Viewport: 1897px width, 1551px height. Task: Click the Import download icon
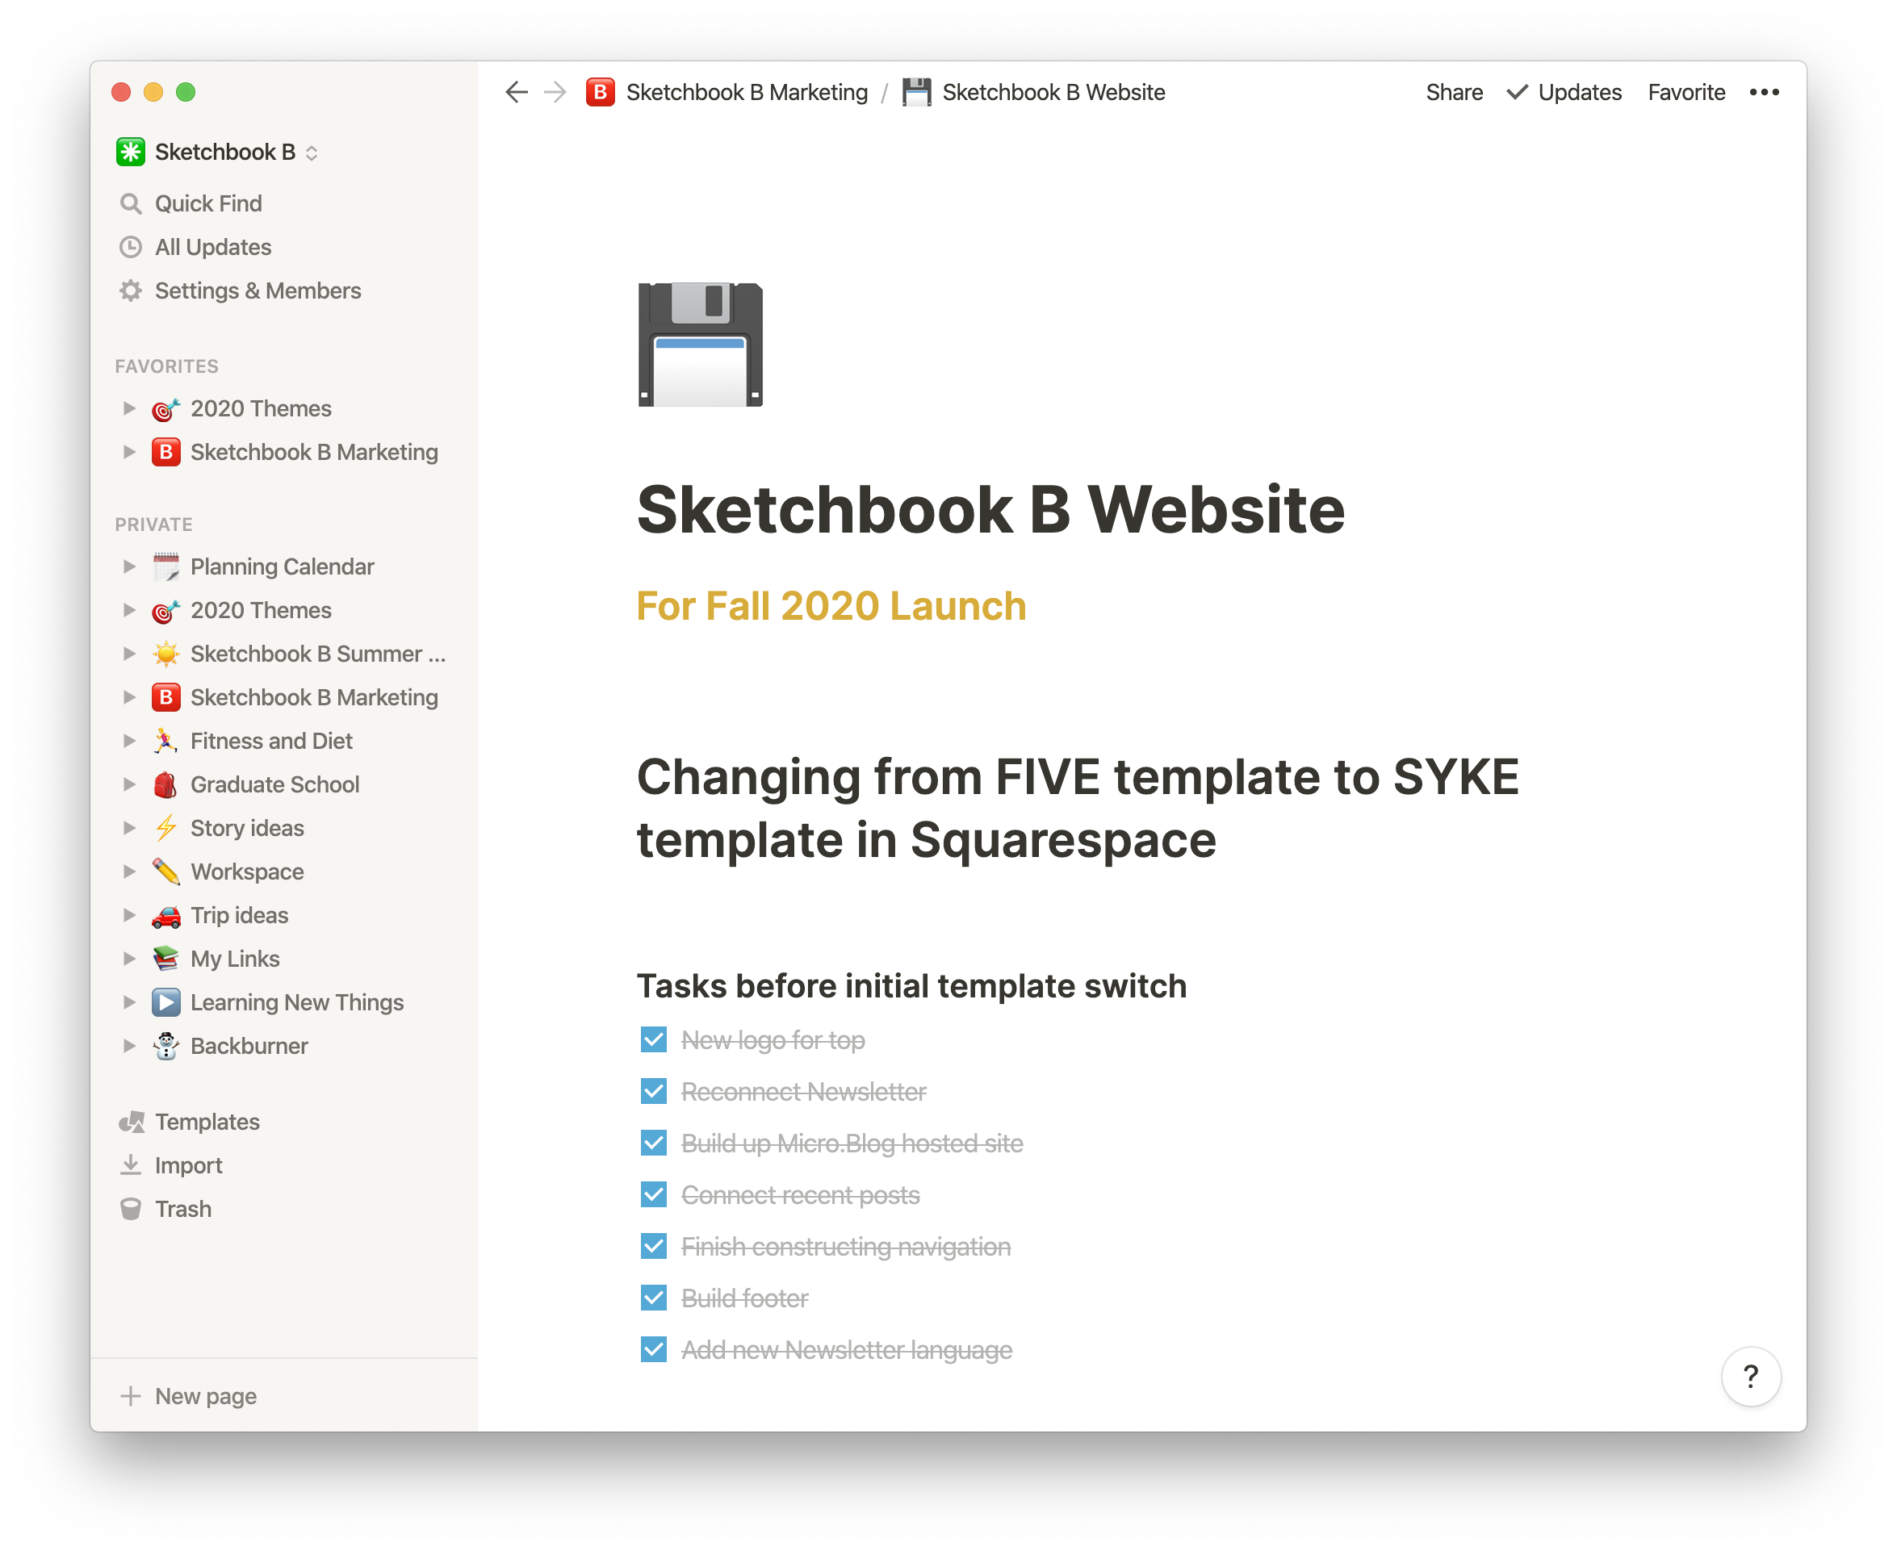click(131, 1166)
